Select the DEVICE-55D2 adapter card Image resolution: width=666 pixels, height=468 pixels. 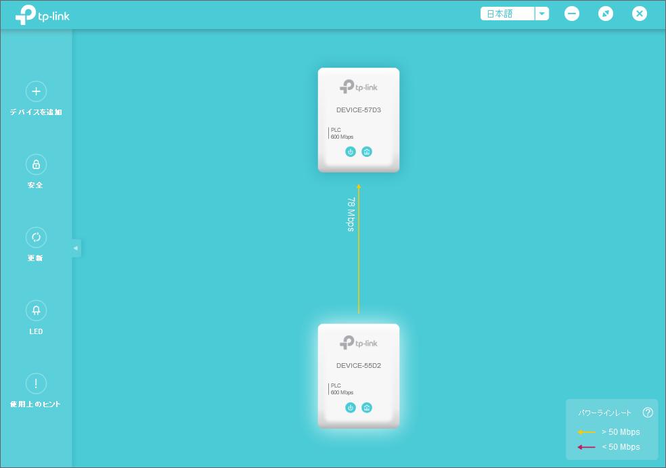pyautogui.click(x=359, y=375)
